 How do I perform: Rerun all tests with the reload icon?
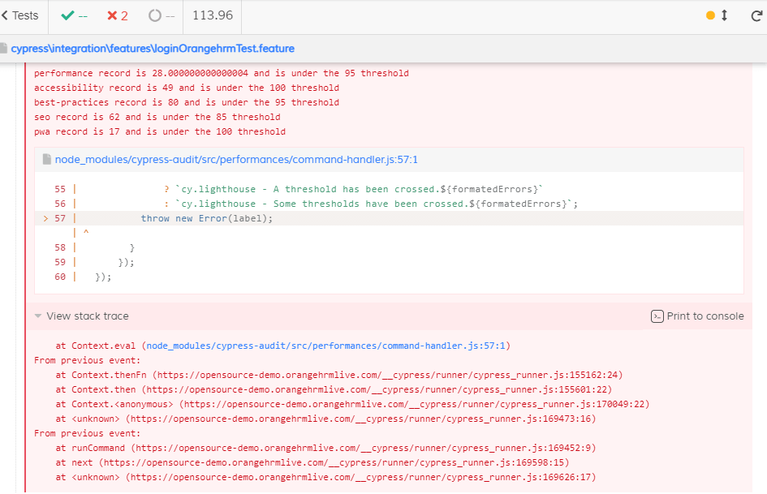[756, 15]
